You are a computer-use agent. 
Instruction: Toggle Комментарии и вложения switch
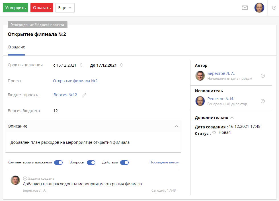click(x=58, y=163)
